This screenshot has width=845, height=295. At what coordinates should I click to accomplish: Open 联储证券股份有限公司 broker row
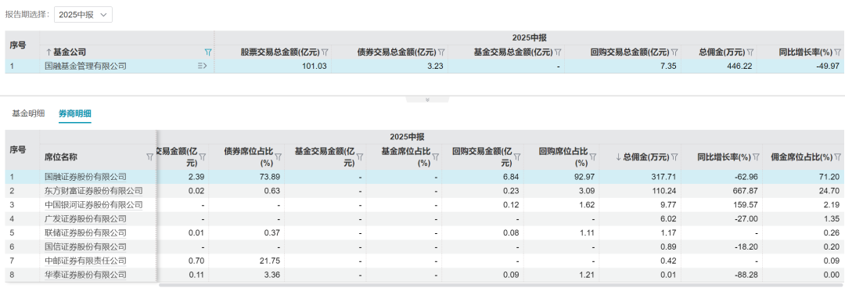pyautogui.click(x=86, y=232)
